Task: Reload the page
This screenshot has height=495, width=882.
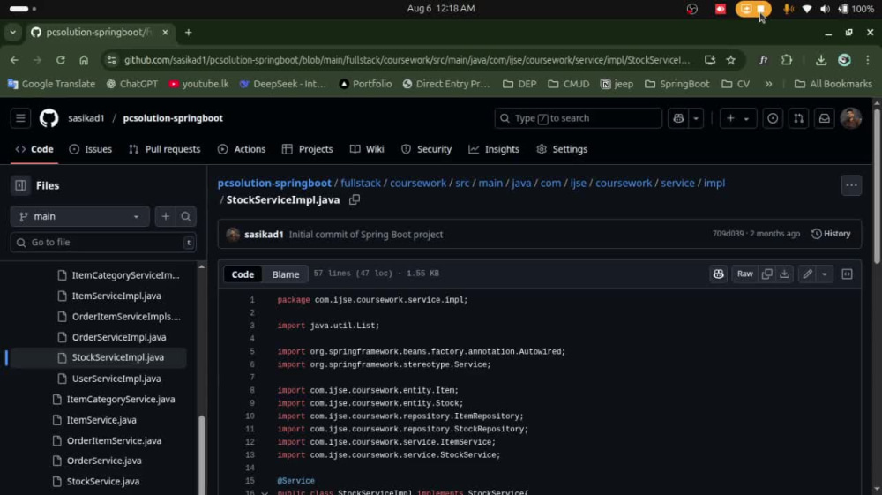Action: click(61, 60)
